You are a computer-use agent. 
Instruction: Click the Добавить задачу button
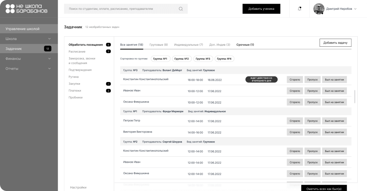point(335,43)
